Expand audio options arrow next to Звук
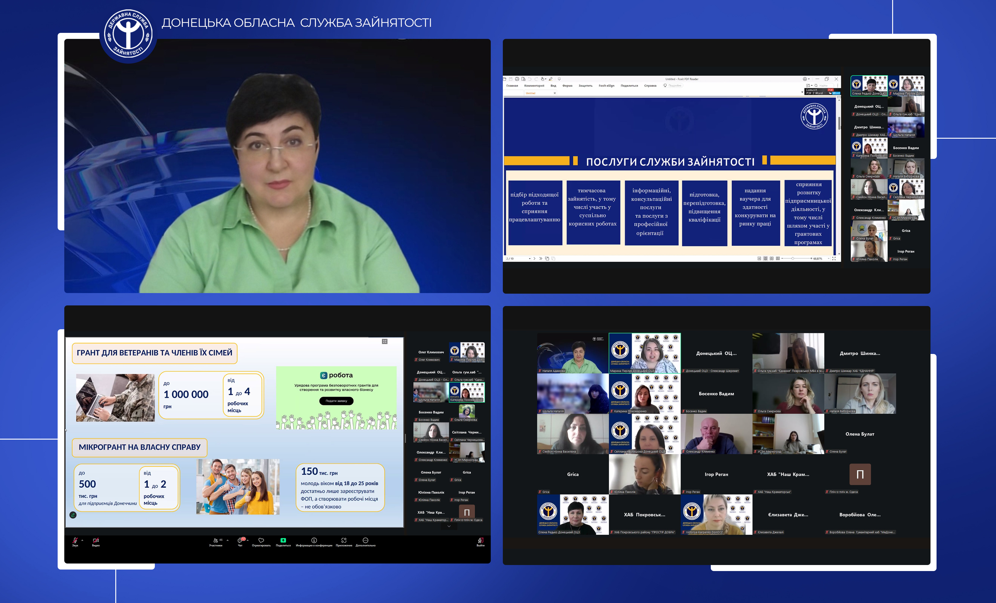This screenshot has height=603, width=996. pos(82,540)
